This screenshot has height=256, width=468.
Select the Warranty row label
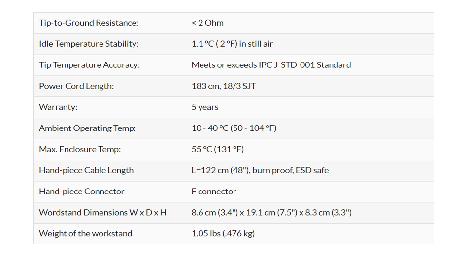click(58, 107)
